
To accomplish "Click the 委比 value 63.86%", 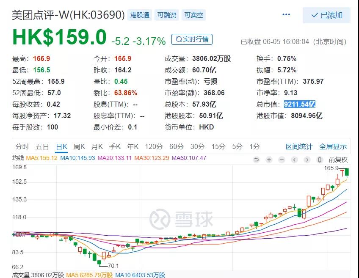I will (x=126, y=93).
